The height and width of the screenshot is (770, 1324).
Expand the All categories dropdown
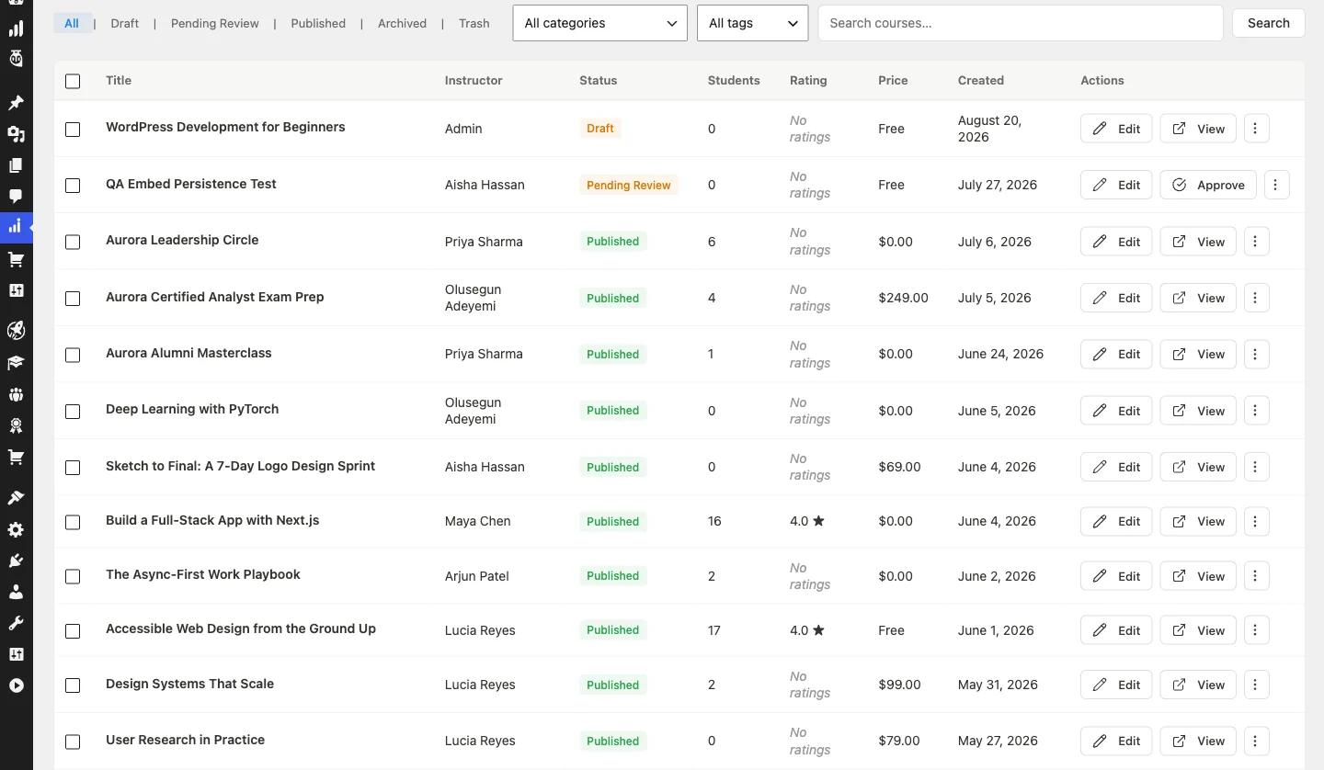coord(599,23)
